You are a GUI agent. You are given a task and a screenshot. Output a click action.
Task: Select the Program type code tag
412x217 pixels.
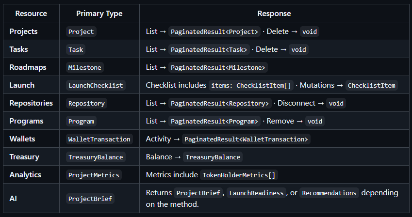pos(81,121)
